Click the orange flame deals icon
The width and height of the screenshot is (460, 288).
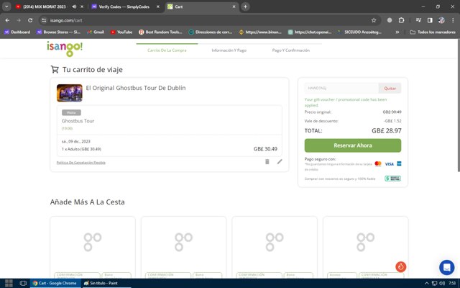pyautogui.click(x=401, y=267)
